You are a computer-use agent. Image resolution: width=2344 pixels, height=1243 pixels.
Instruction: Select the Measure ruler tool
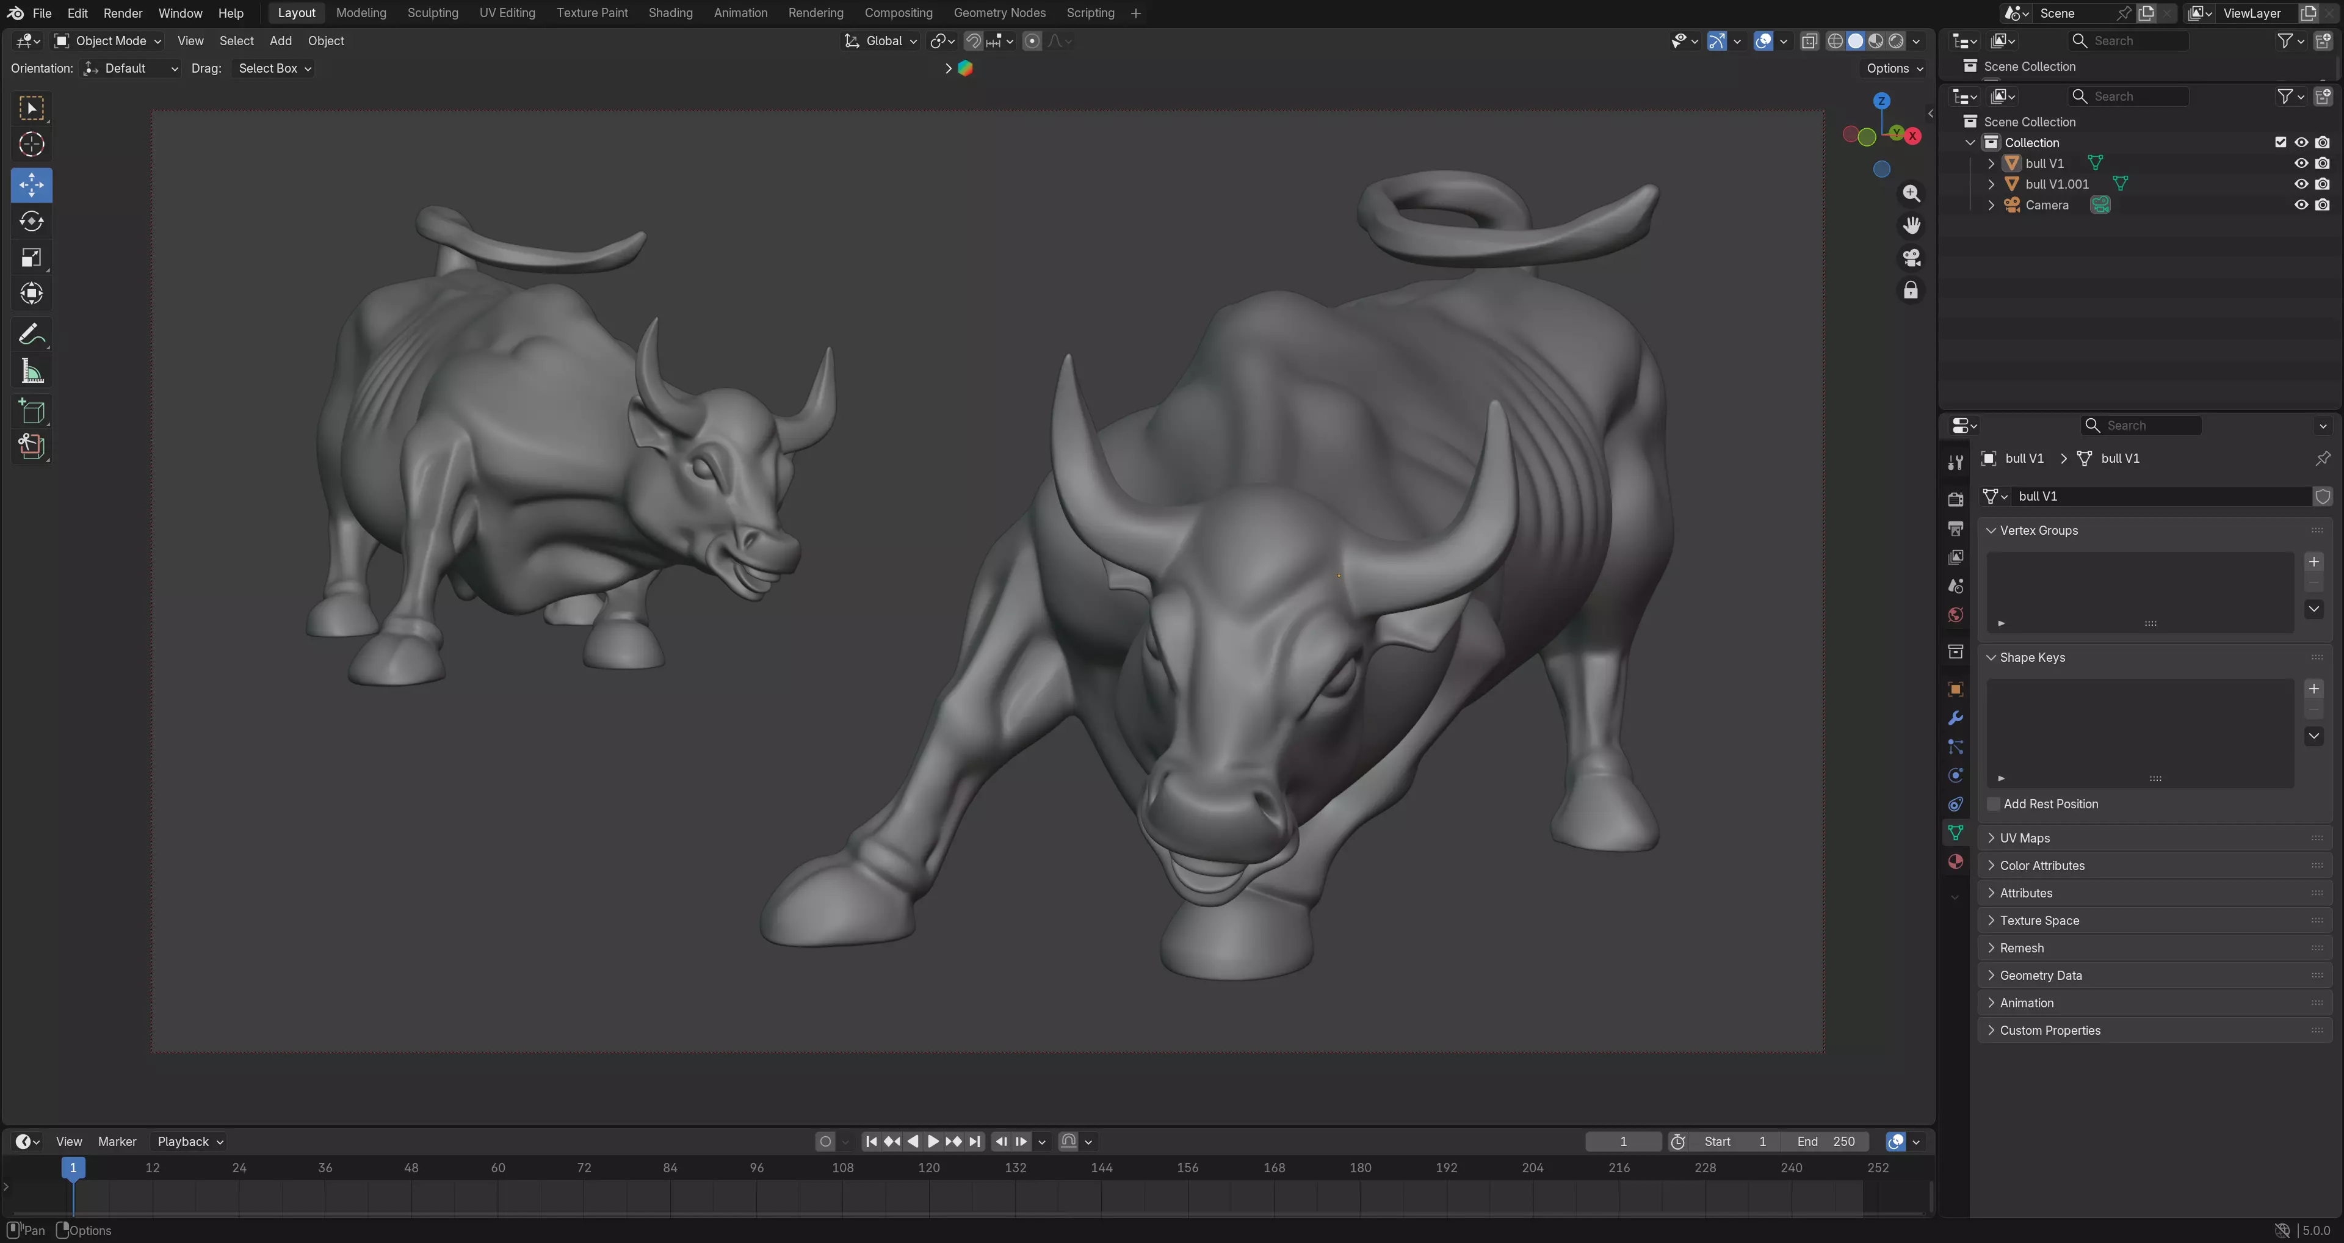point(32,371)
